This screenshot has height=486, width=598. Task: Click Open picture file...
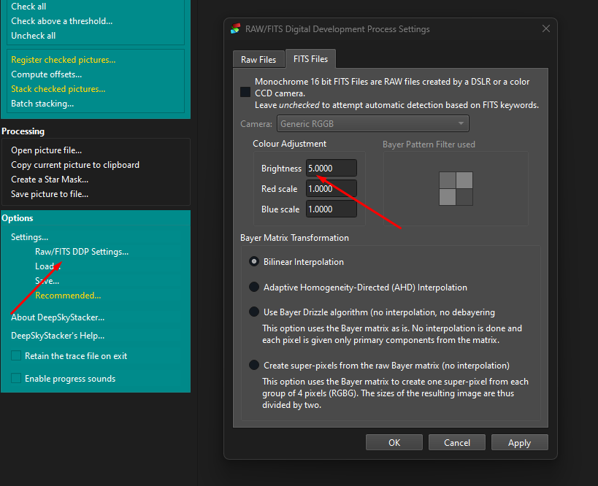click(46, 150)
